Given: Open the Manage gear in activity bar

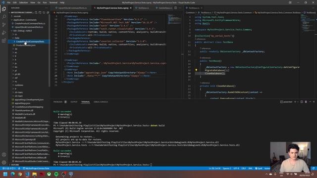Looking at the screenshot, I should [4, 163].
